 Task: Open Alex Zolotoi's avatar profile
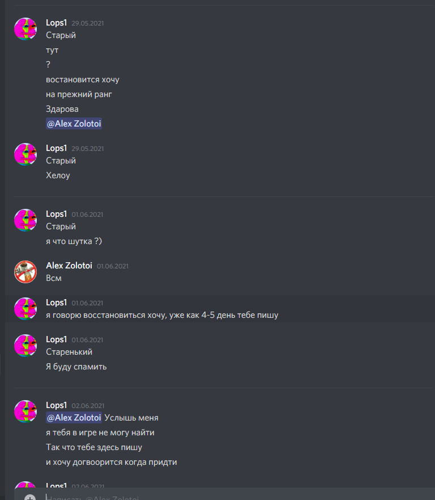(x=25, y=272)
